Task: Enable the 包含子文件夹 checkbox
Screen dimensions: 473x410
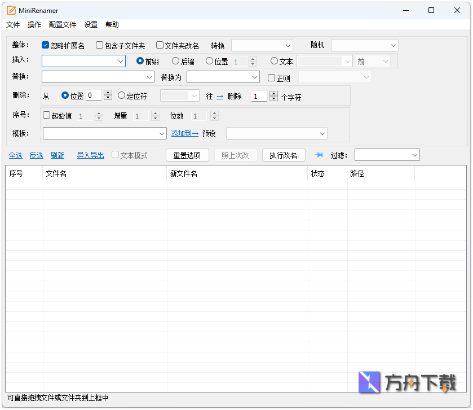Action: [x=99, y=45]
